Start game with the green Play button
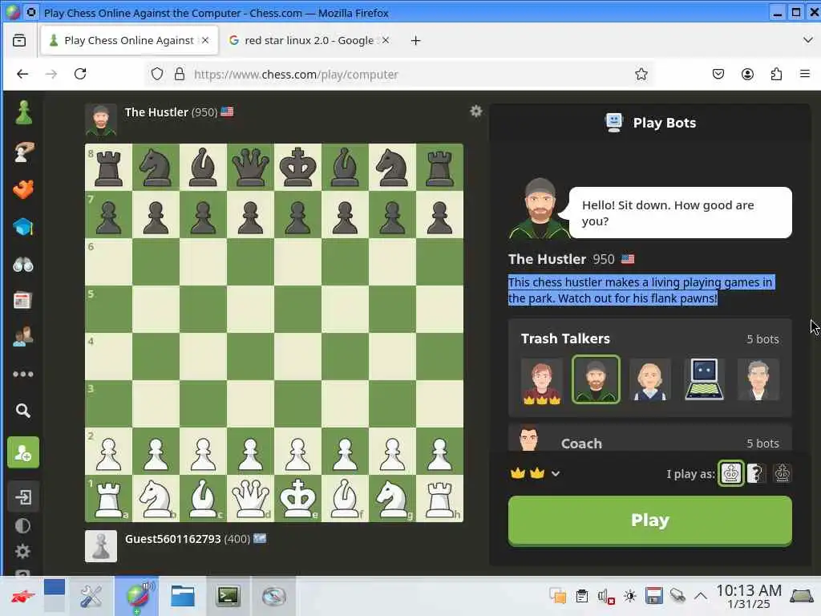 click(x=649, y=521)
